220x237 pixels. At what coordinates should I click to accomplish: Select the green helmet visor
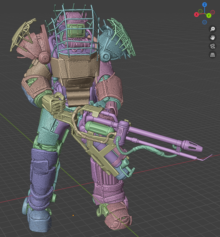(x=76, y=30)
